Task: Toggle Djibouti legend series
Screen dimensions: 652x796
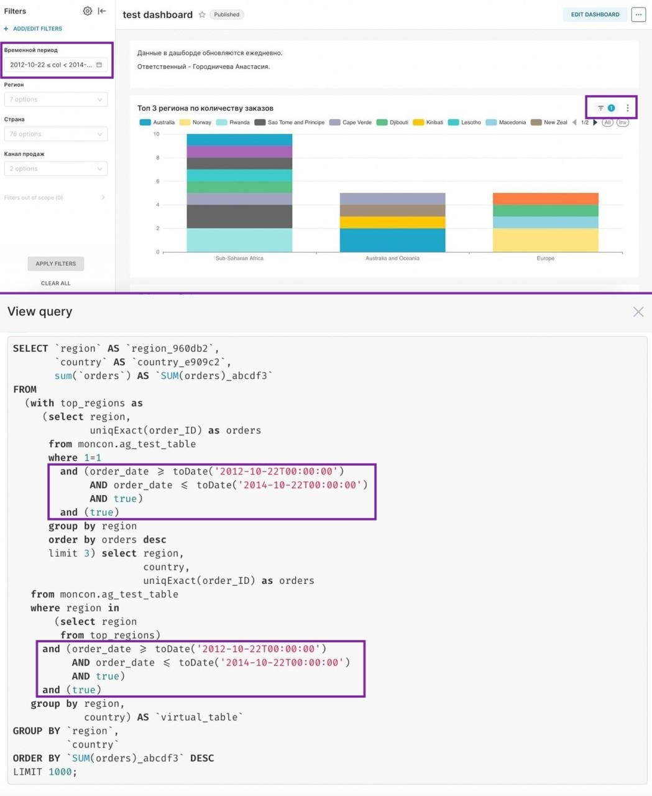Action: [x=392, y=123]
